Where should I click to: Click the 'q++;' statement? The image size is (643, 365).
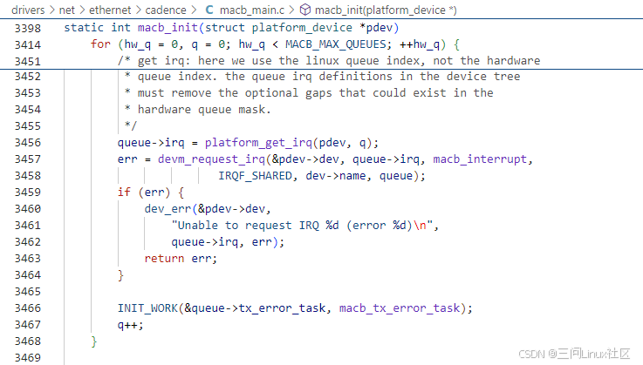pyautogui.click(x=130, y=325)
